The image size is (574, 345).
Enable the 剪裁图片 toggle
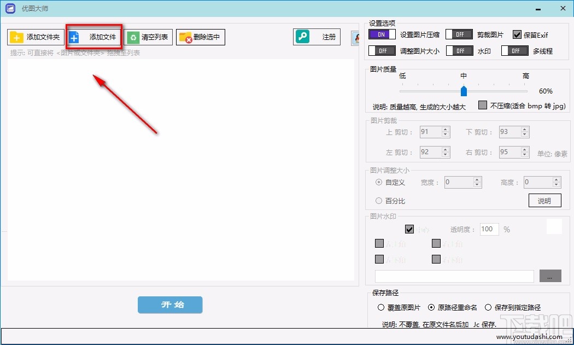coord(459,34)
